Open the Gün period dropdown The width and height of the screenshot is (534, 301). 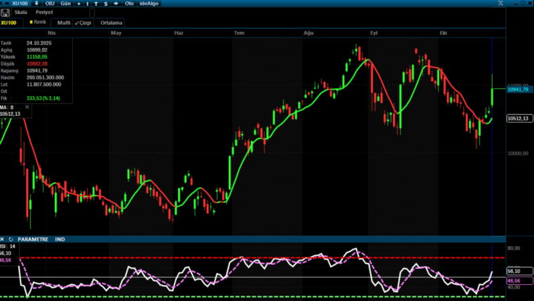click(x=66, y=3)
